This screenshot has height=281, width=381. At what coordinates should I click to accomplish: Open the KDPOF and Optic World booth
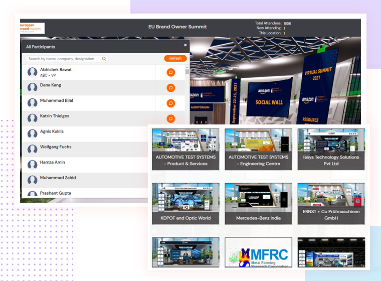click(x=185, y=203)
